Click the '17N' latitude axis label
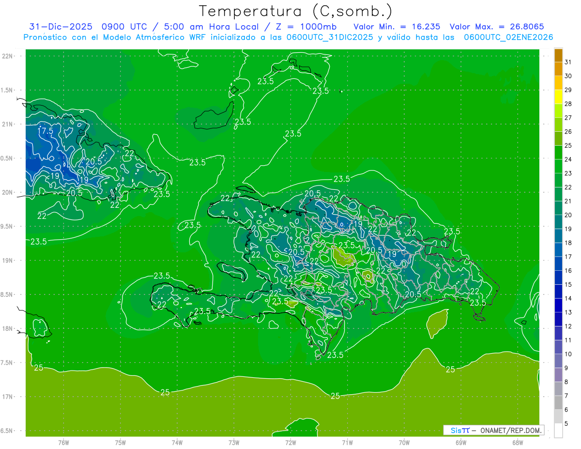The width and height of the screenshot is (581, 449). [8, 397]
